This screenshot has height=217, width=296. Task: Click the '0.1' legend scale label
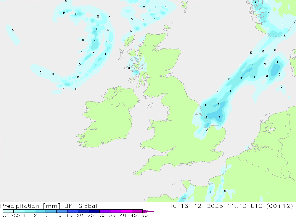(5, 215)
